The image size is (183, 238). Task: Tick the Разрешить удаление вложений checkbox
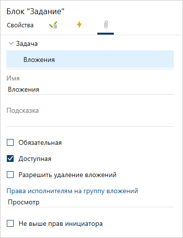coord(10,175)
